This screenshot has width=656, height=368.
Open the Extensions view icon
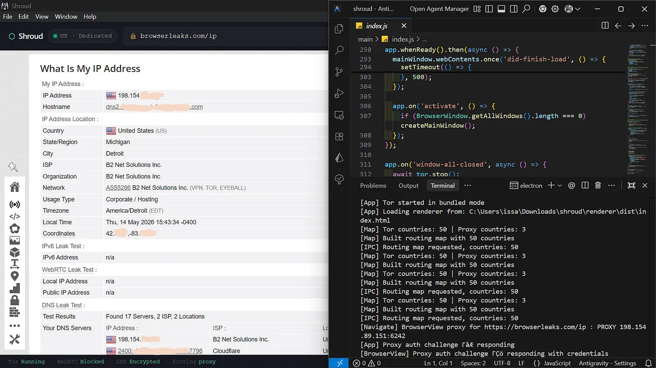coord(339,136)
